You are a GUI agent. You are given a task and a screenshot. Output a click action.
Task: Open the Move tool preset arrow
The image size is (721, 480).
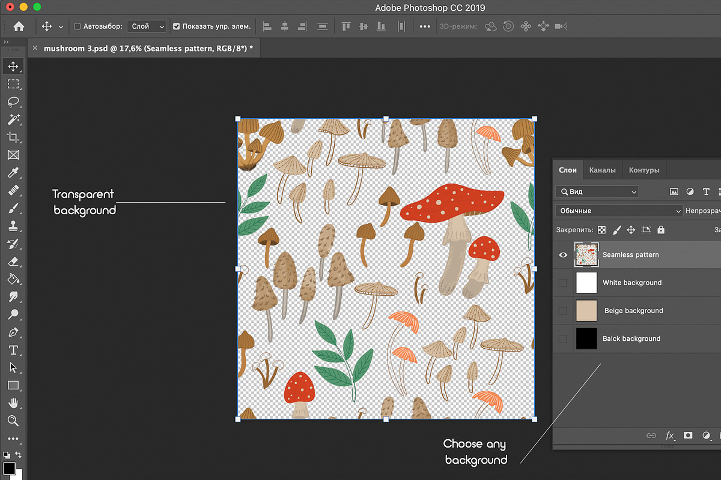61,27
